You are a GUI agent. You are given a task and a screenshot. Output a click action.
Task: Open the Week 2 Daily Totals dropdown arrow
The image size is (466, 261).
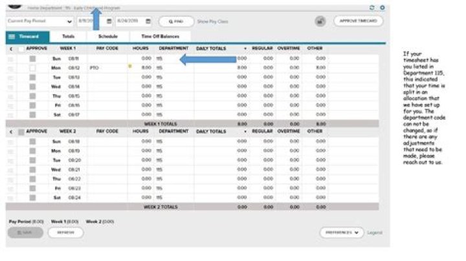coord(245,132)
